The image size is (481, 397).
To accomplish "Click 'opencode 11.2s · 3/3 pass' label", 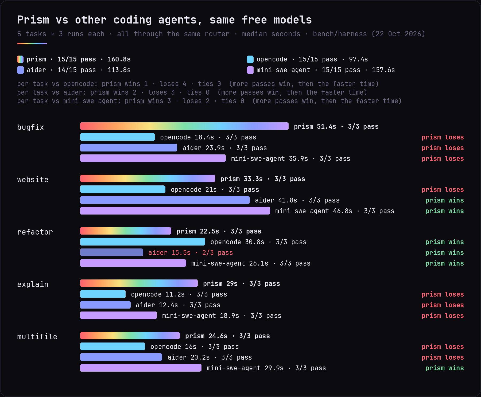I will click(x=179, y=294).
